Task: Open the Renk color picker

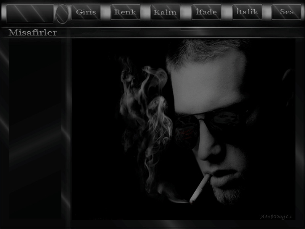Action: click(125, 12)
